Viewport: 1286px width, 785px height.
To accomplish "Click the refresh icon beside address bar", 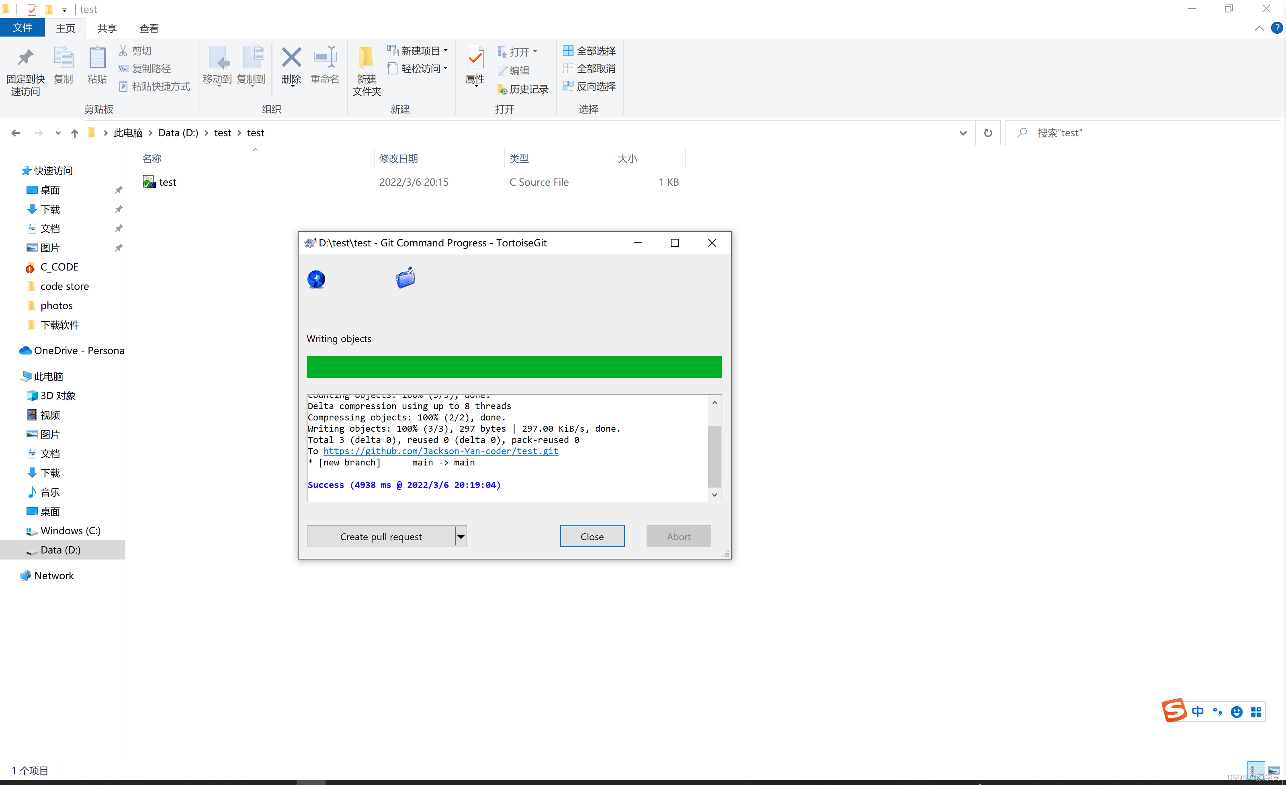I will (987, 133).
